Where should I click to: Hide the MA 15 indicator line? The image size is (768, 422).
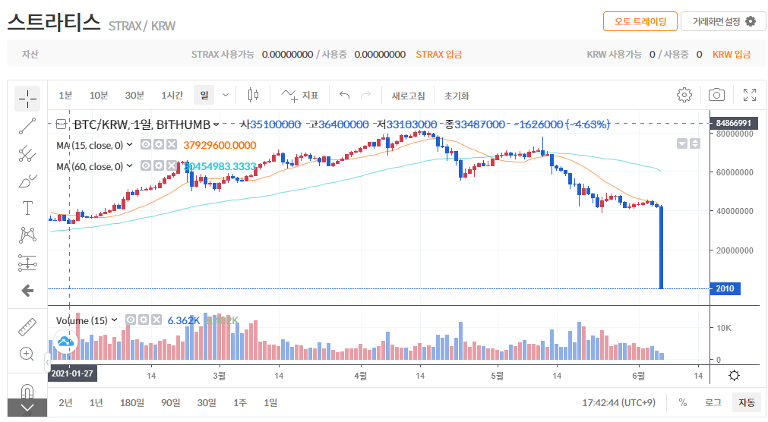tap(145, 144)
